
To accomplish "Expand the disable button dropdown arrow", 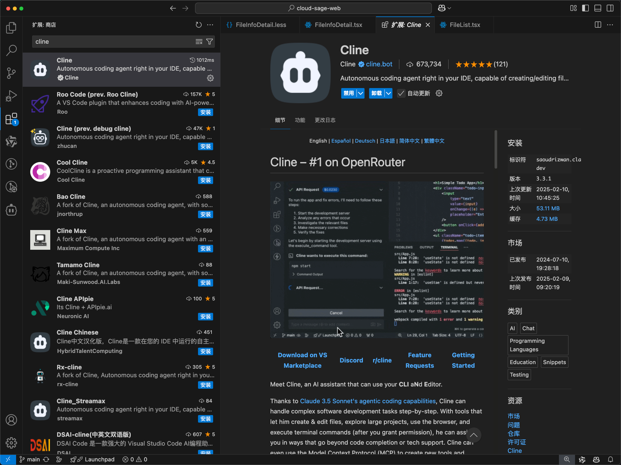I will point(361,93).
